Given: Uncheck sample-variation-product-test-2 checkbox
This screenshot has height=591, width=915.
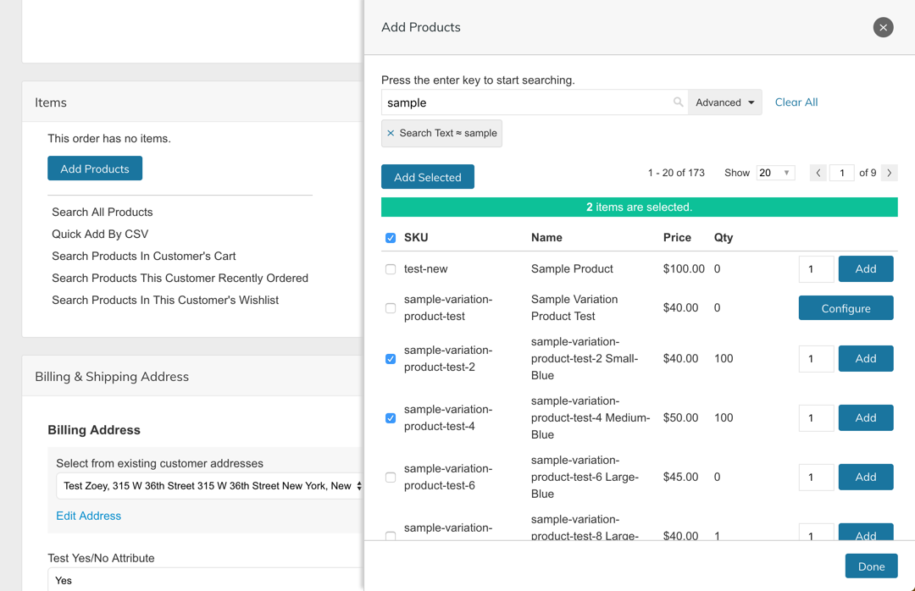Looking at the screenshot, I should [391, 359].
